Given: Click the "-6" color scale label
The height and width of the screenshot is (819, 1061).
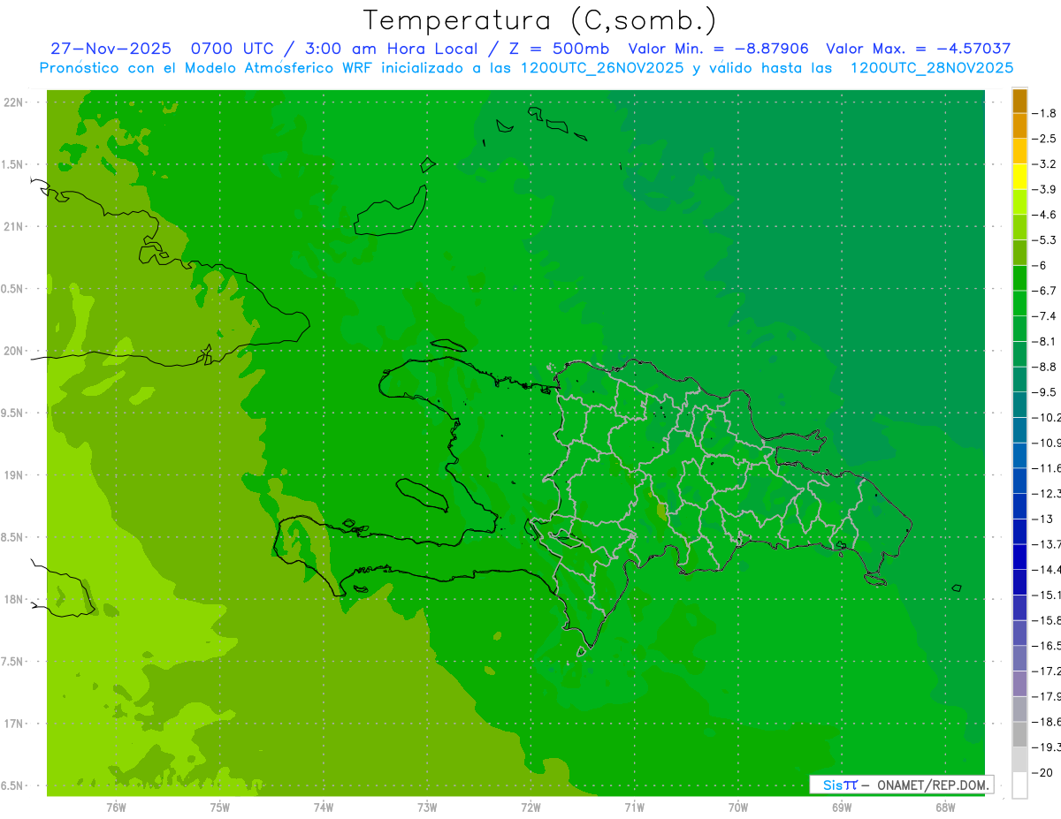Looking at the screenshot, I should pos(1041,265).
